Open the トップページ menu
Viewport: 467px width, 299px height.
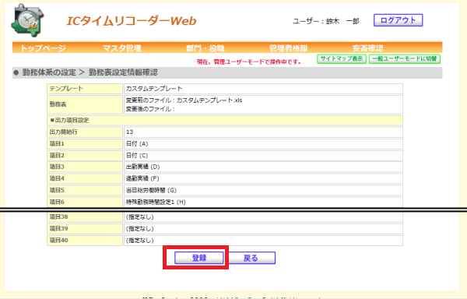pyautogui.click(x=43, y=48)
